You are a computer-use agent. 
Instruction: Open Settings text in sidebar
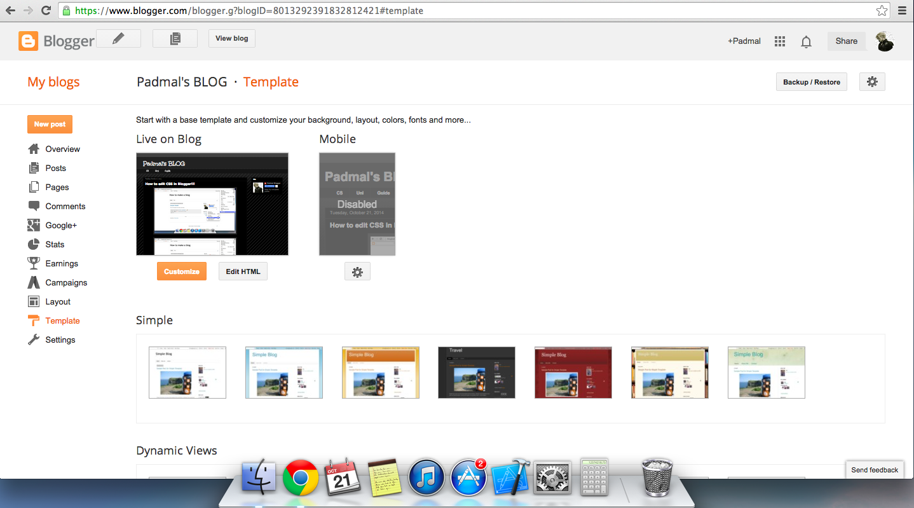coord(60,340)
